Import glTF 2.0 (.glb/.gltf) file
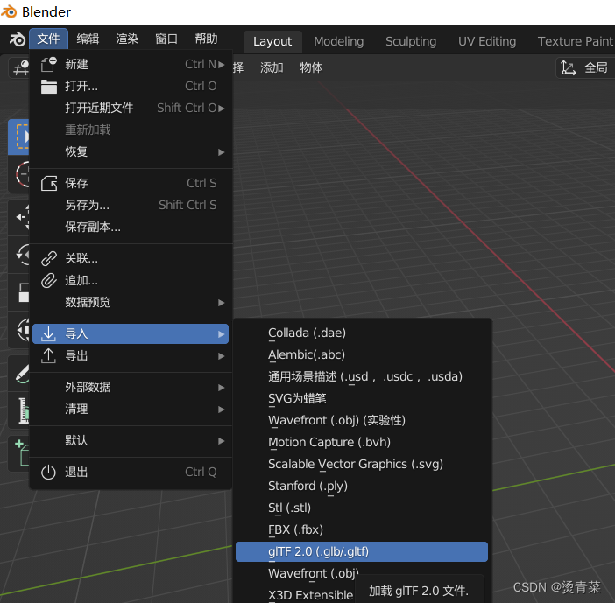Image resolution: width=615 pixels, height=603 pixels. (362, 551)
